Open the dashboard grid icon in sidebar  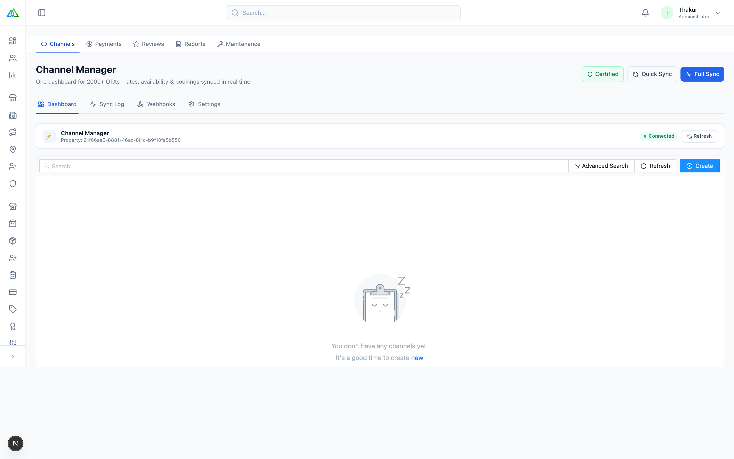13,41
